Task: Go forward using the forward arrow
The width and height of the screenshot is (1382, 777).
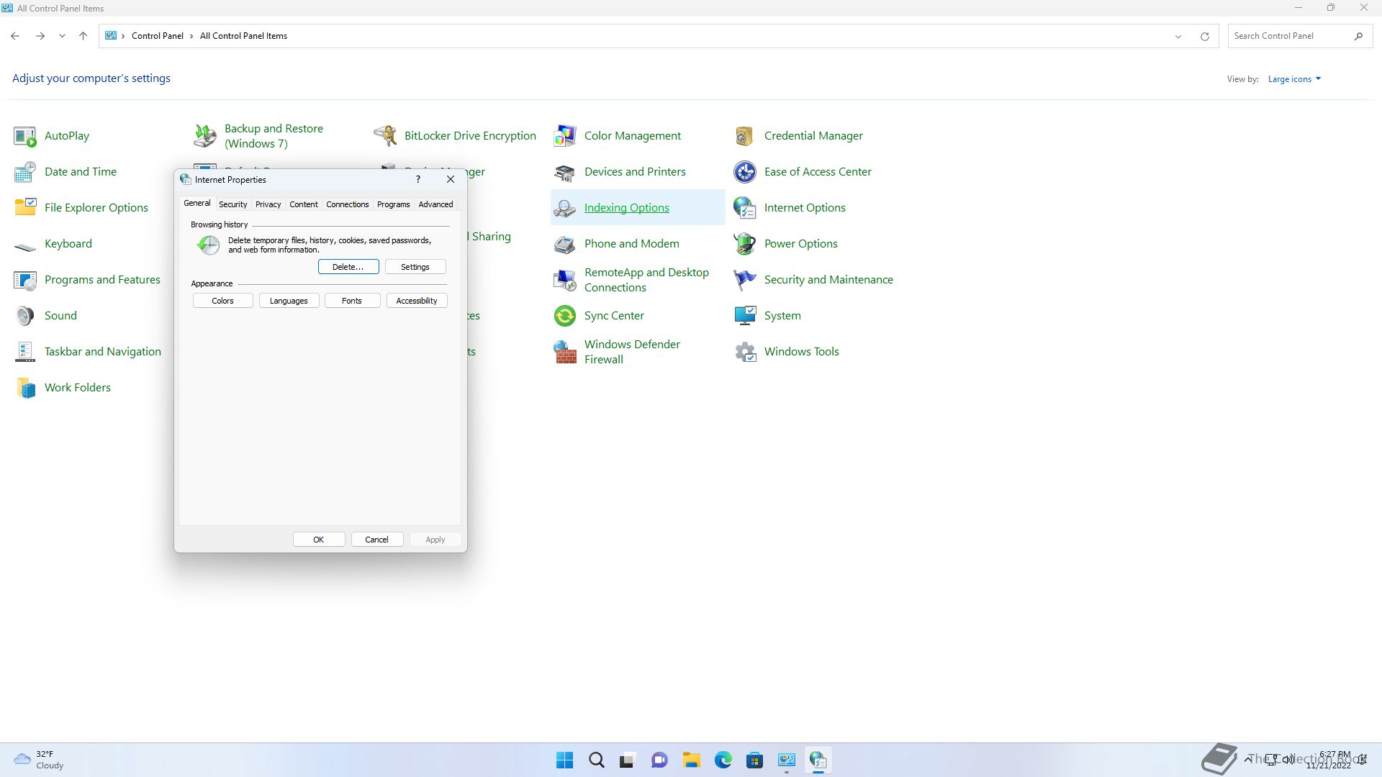Action: pos(40,36)
